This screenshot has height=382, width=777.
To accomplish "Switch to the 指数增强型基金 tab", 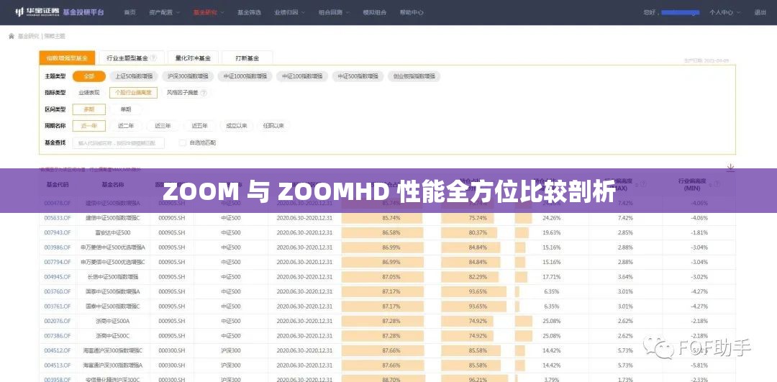I will [x=67, y=58].
